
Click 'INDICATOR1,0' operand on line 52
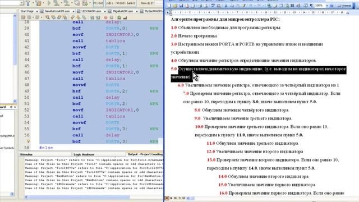[x=122, y=110]
